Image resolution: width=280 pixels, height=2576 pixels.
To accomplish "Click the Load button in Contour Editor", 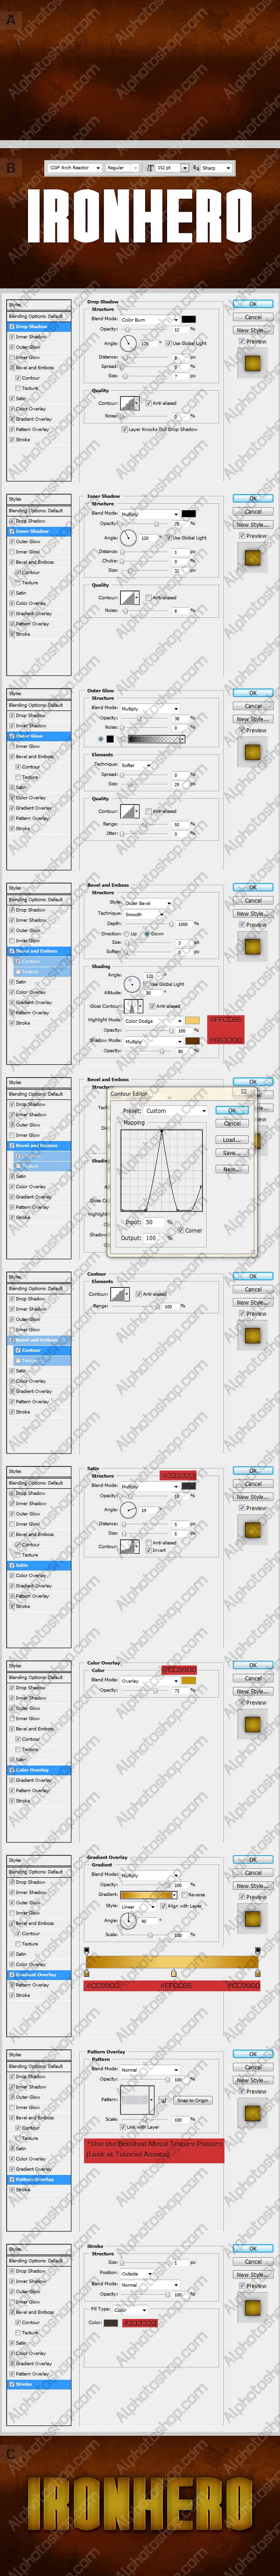I will pyautogui.click(x=231, y=1139).
